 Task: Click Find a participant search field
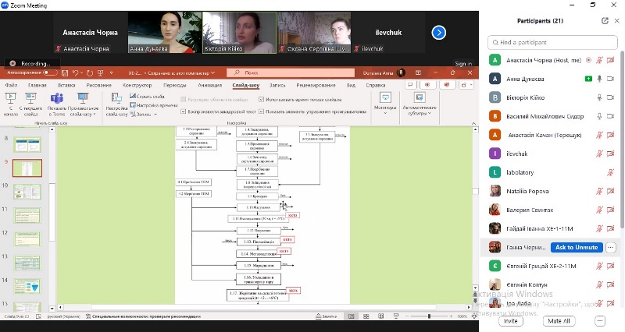[552, 42]
